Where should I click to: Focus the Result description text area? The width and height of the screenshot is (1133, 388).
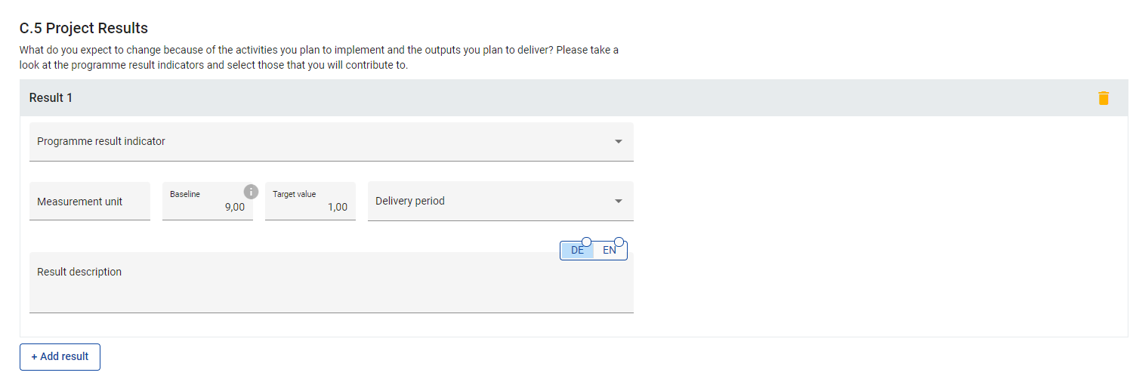[x=331, y=291]
